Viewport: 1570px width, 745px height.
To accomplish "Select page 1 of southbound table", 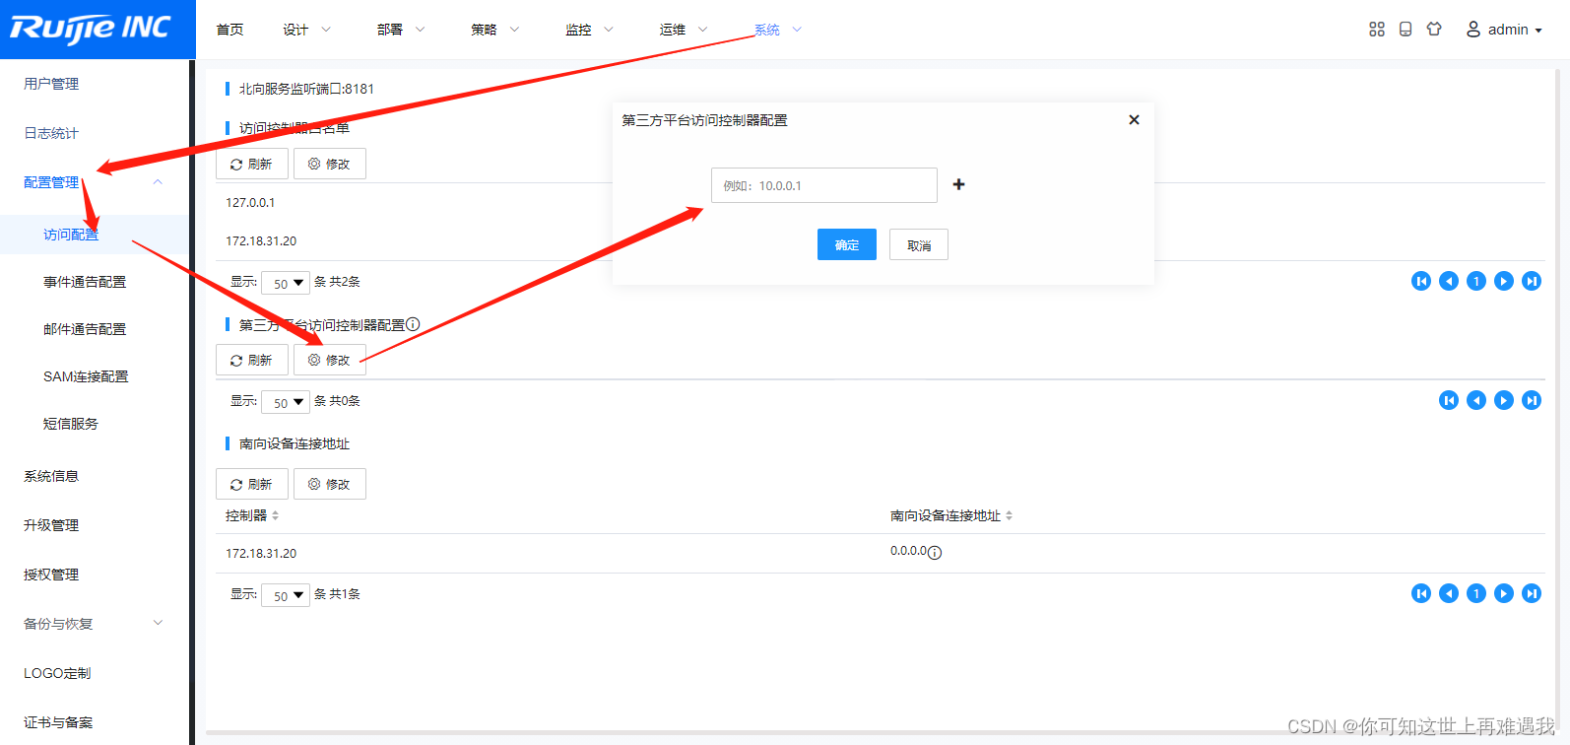I will (x=1476, y=593).
